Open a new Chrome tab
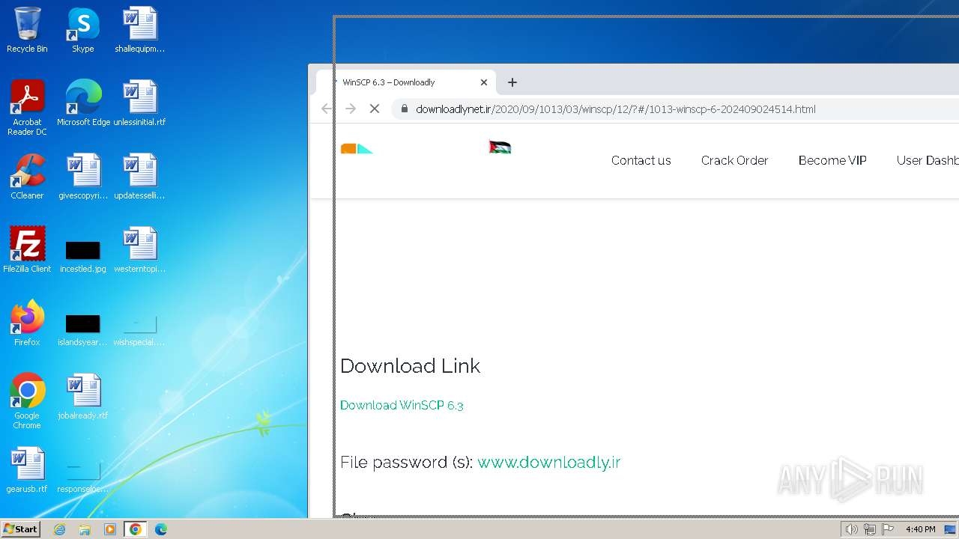 (x=512, y=82)
